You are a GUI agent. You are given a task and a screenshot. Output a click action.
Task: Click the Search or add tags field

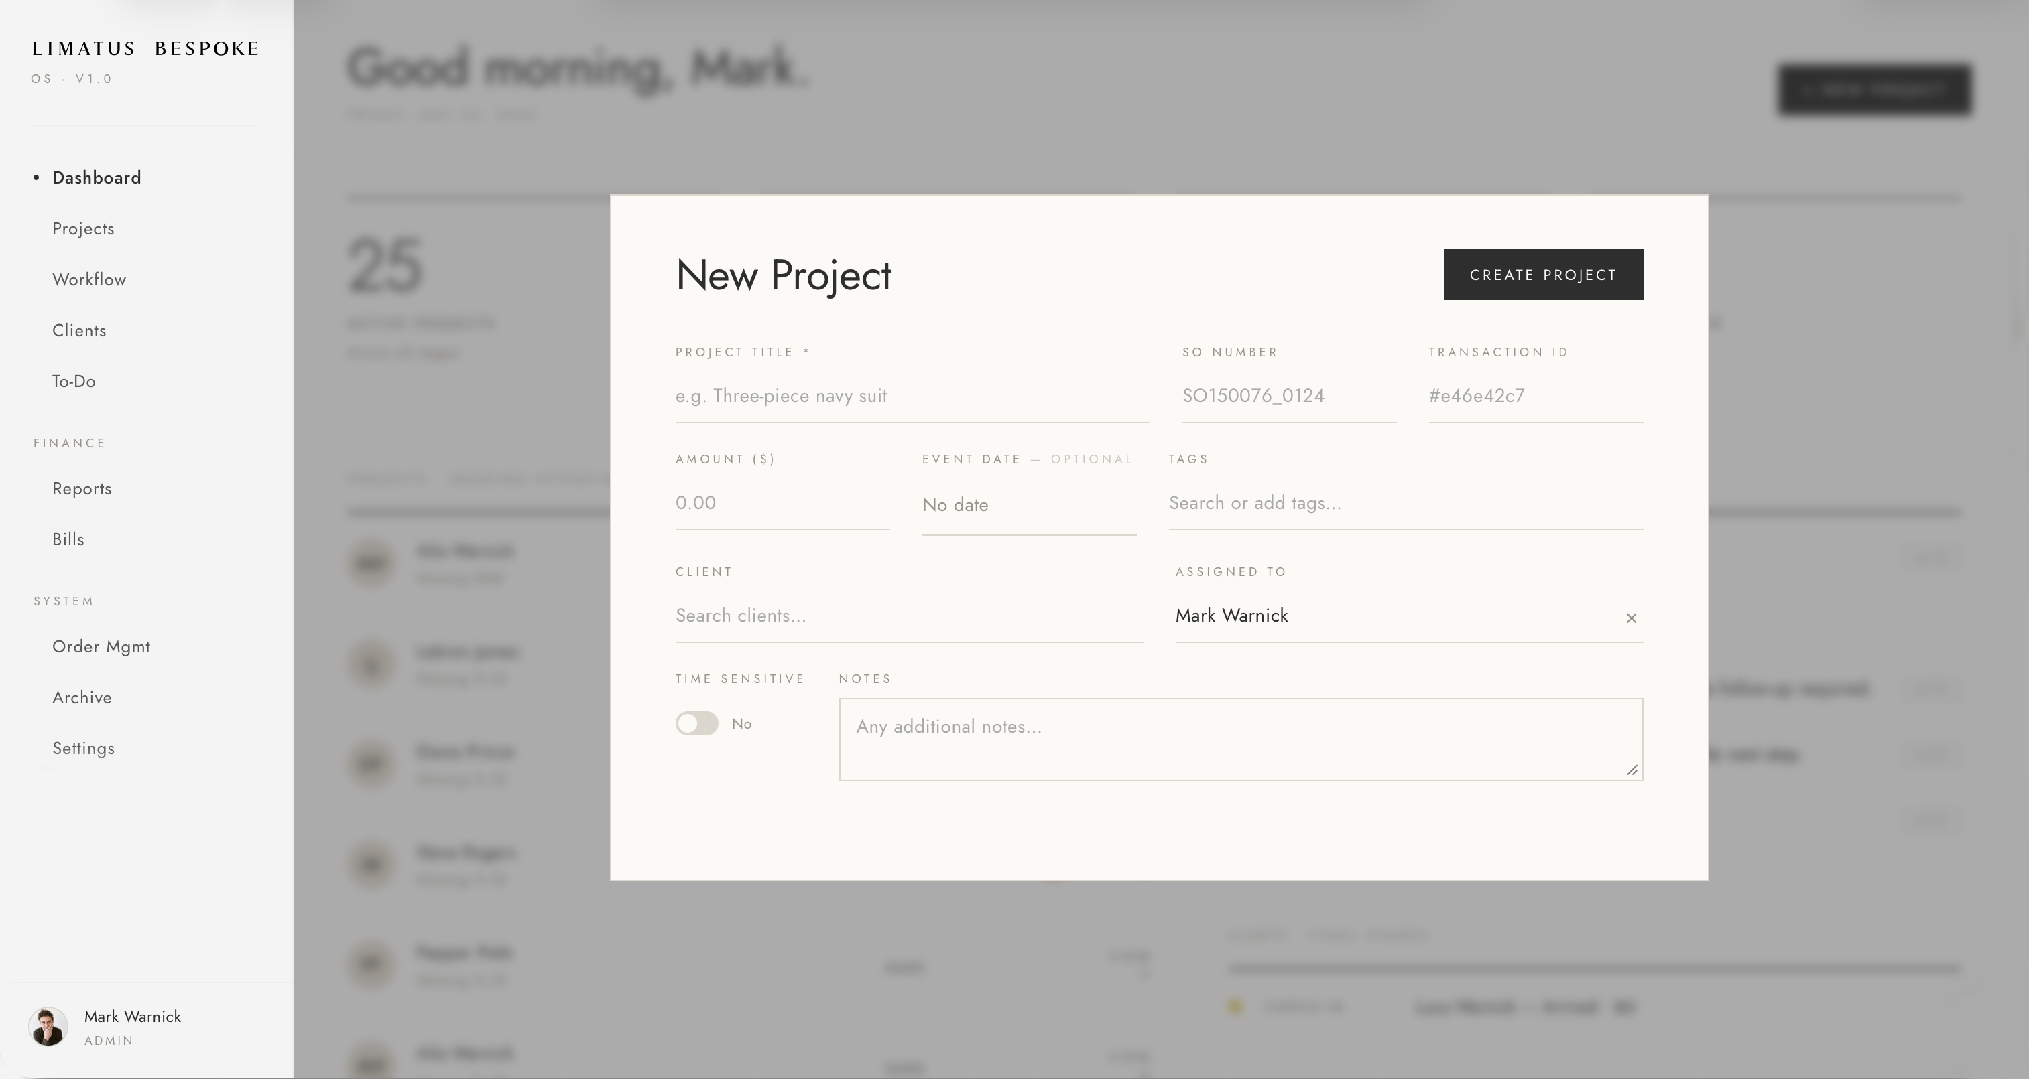point(1405,503)
